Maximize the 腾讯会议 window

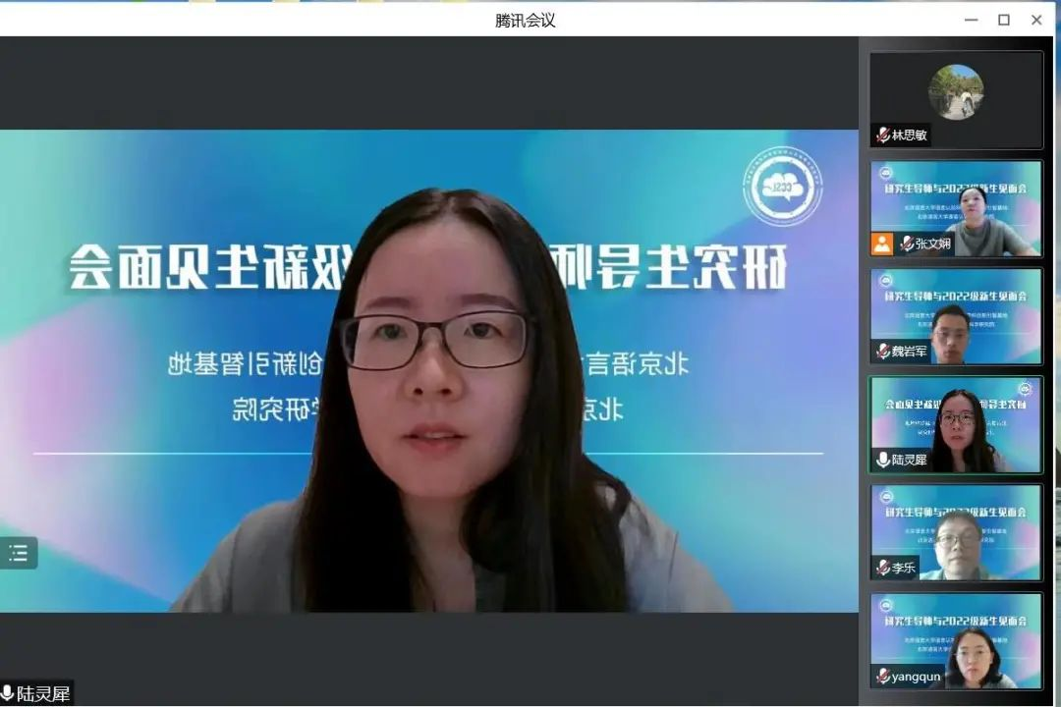click(1004, 20)
